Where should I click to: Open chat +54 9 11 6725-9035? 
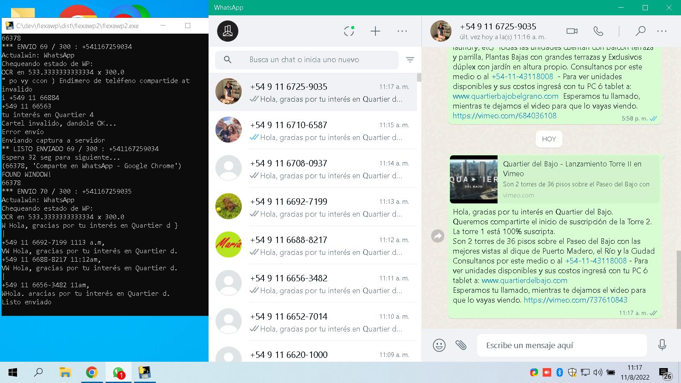313,92
